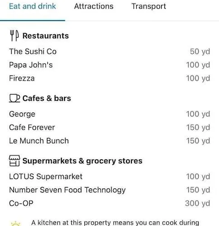Click the kitchen at this property tip text
Image resolution: width=219 pixels, height=226 pixels.
coord(115,223)
